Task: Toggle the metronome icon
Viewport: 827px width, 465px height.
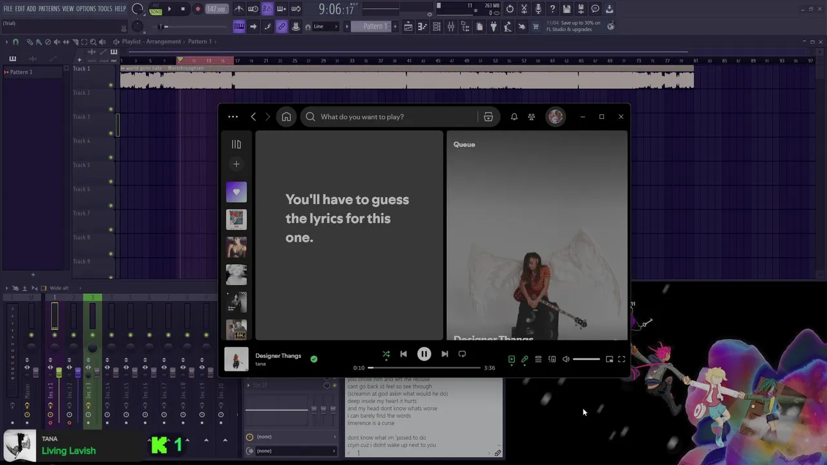Action: (x=239, y=9)
